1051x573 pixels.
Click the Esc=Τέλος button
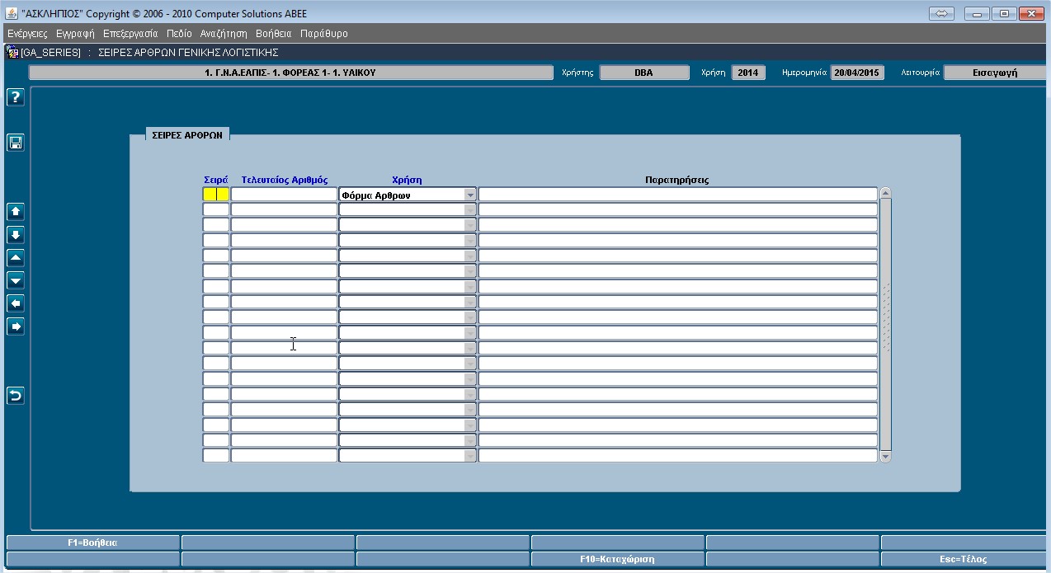coord(963,559)
